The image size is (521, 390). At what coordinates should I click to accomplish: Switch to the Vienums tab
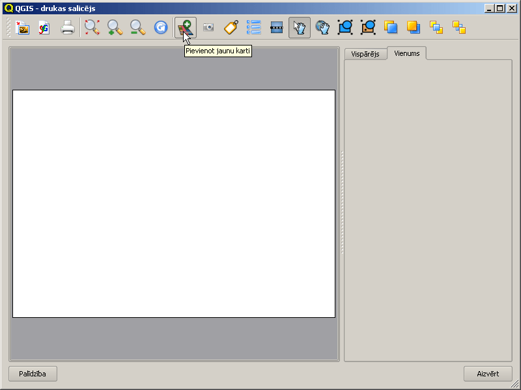click(x=406, y=53)
